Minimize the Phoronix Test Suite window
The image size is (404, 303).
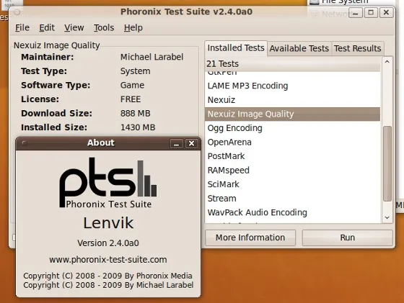pos(356,12)
